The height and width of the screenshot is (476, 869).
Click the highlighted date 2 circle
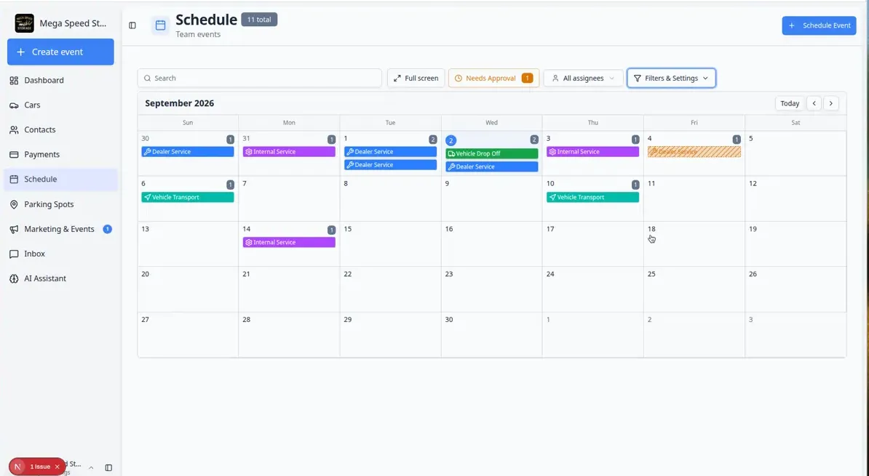point(451,140)
